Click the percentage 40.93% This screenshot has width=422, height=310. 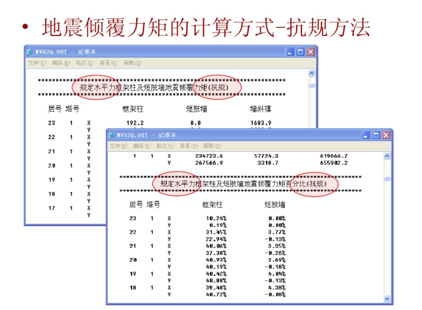pos(216,260)
